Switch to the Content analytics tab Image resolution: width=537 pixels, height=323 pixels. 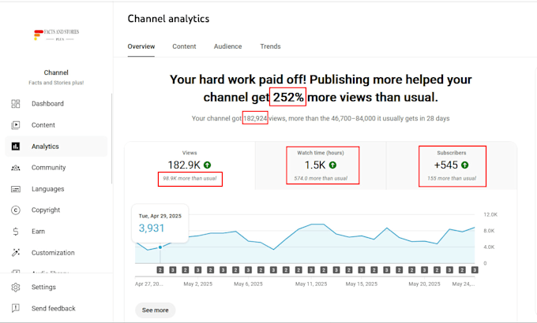(184, 46)
